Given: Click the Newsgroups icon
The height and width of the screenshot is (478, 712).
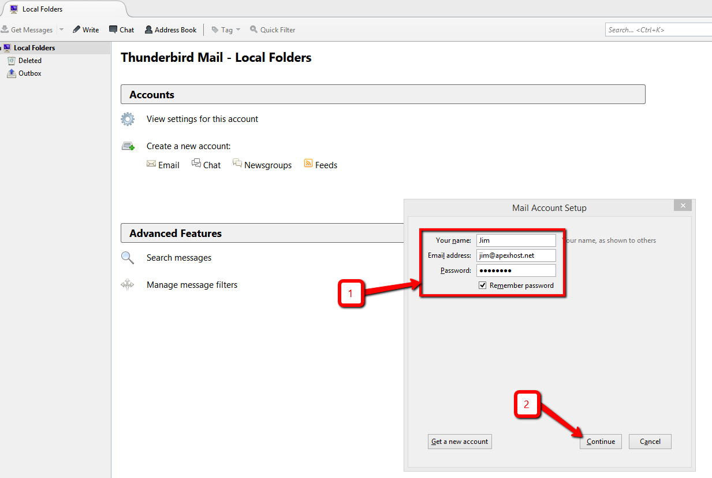Looking at the screenshot, I should click(x=237, y=164).
